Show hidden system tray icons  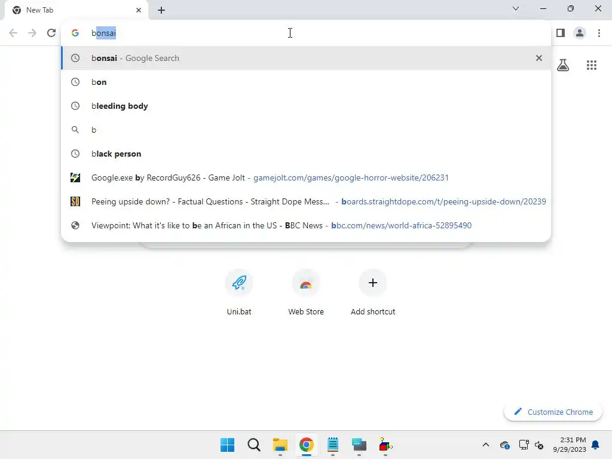tap(486, 445)
